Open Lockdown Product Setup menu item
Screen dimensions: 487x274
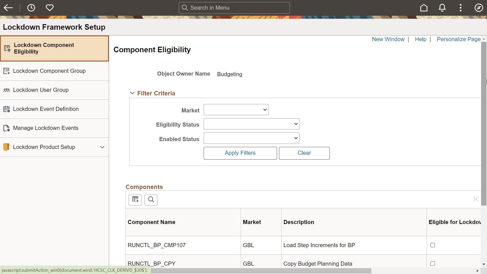tap(55, 147)
